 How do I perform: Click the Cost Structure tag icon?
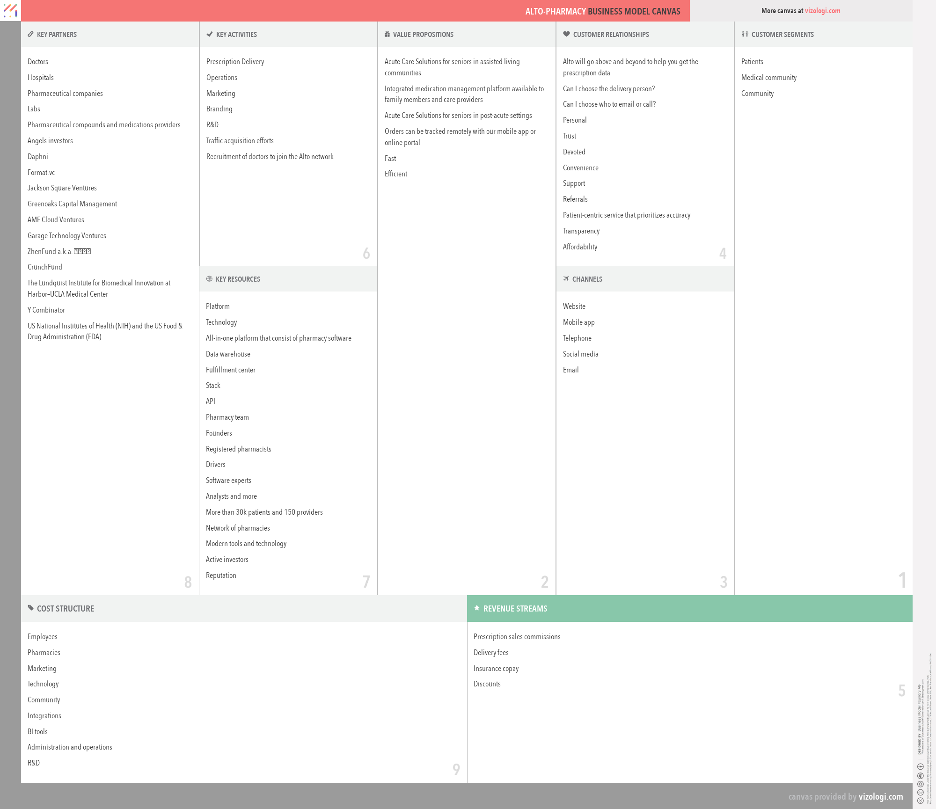(x=30, y=608)
